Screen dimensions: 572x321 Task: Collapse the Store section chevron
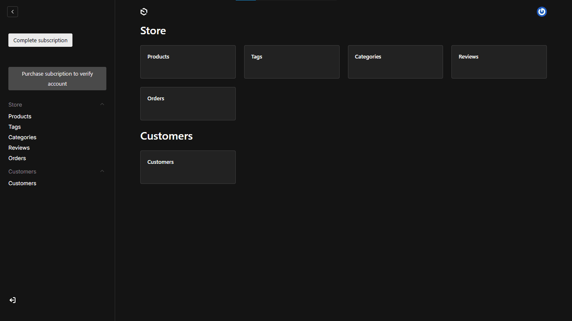(102, 104)
